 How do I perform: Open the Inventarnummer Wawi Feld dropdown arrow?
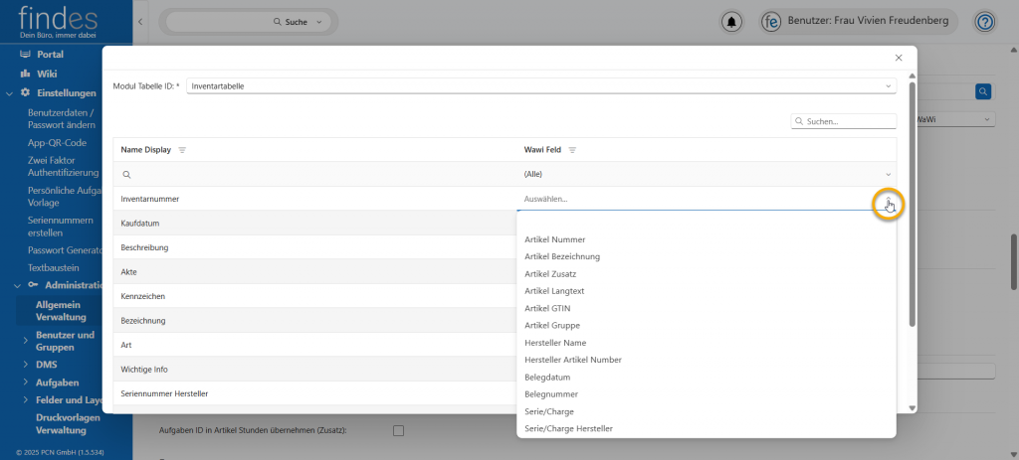888,200
